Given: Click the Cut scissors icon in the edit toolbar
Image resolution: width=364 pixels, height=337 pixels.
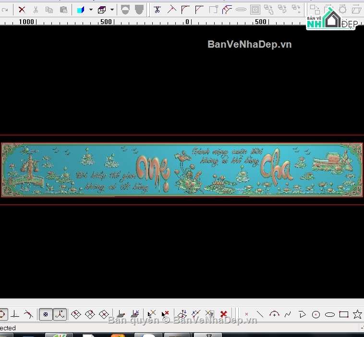Looking at the screenshot, I should 36,10.
